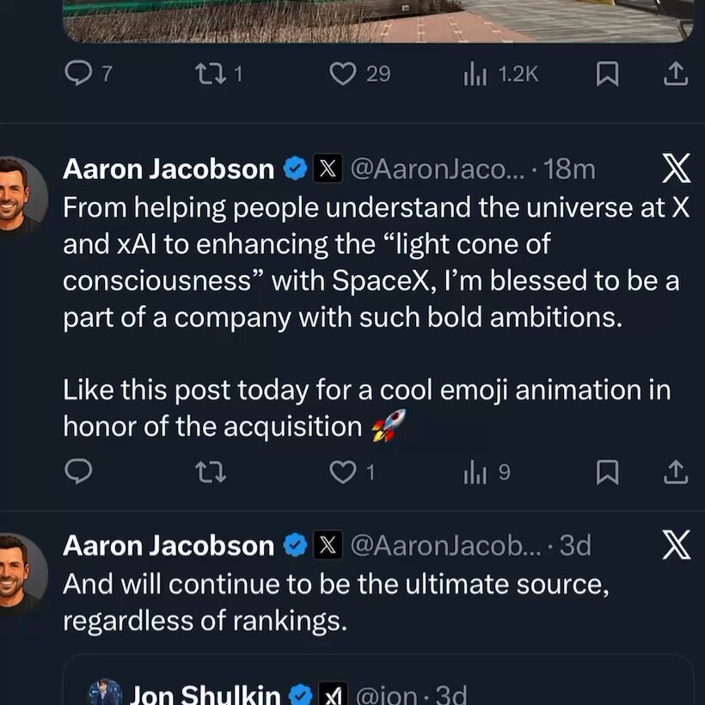Screen dimensions: 705x705
Task: View analytics showing 1.2K views
Action: tap(501, 74)
